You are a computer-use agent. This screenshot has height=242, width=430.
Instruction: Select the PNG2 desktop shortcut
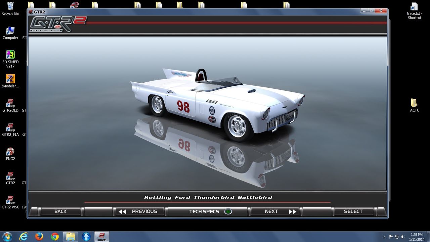point(10,154)
